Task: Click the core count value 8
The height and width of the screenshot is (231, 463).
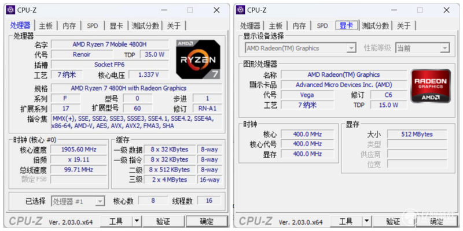Action: (153, 200)
